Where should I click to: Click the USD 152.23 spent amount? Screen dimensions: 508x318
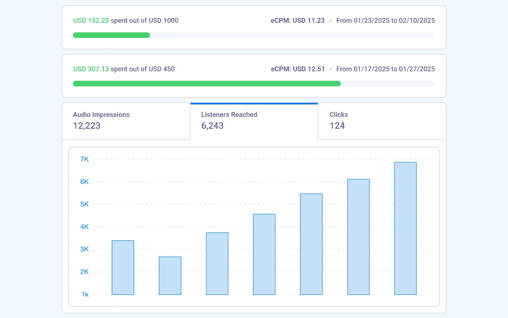pos(90,20)
